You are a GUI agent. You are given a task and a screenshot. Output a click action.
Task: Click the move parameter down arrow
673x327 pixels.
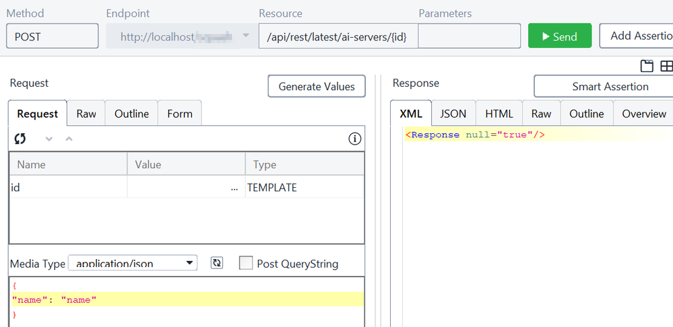[x=49, y=139]
